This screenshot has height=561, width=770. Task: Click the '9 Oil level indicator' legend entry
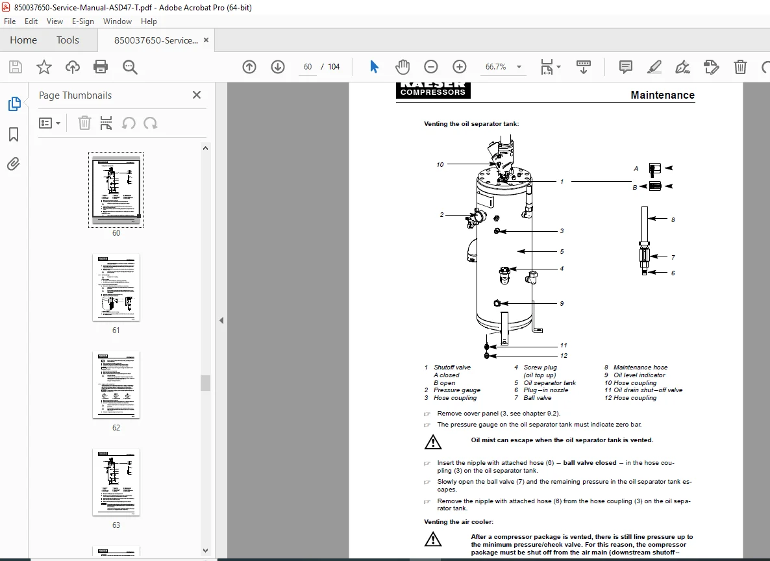[634, 375]
